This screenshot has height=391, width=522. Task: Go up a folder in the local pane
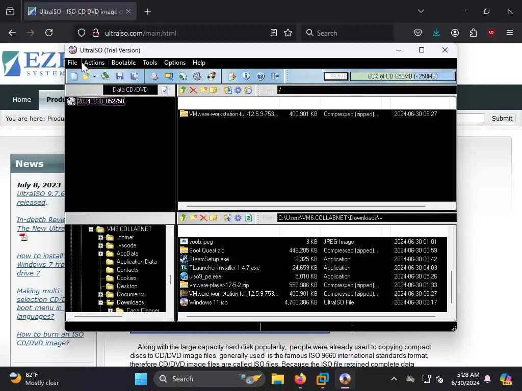point(183,218)
